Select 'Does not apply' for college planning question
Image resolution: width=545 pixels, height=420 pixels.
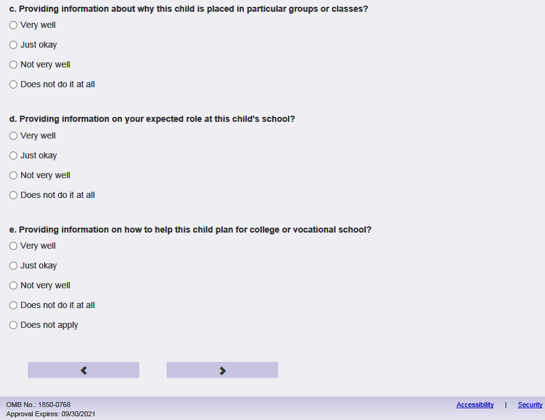(x=14, y=325)
